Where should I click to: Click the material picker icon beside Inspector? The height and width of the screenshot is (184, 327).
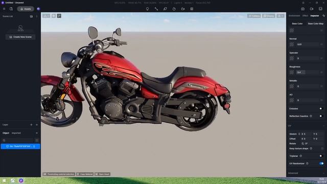pyautogui.click(x=323, y=16)
